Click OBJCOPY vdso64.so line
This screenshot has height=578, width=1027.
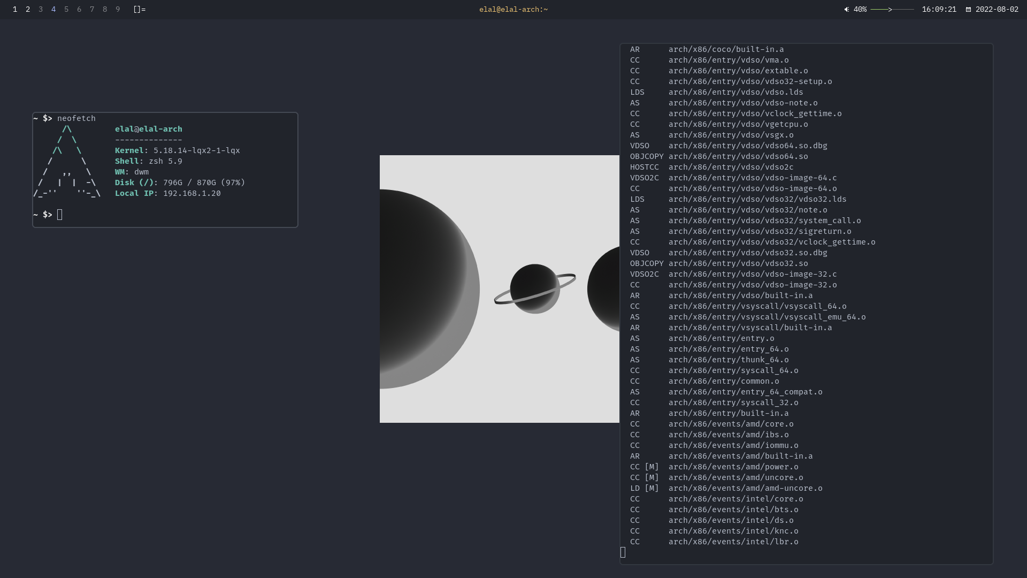click(x=719, y=156)
